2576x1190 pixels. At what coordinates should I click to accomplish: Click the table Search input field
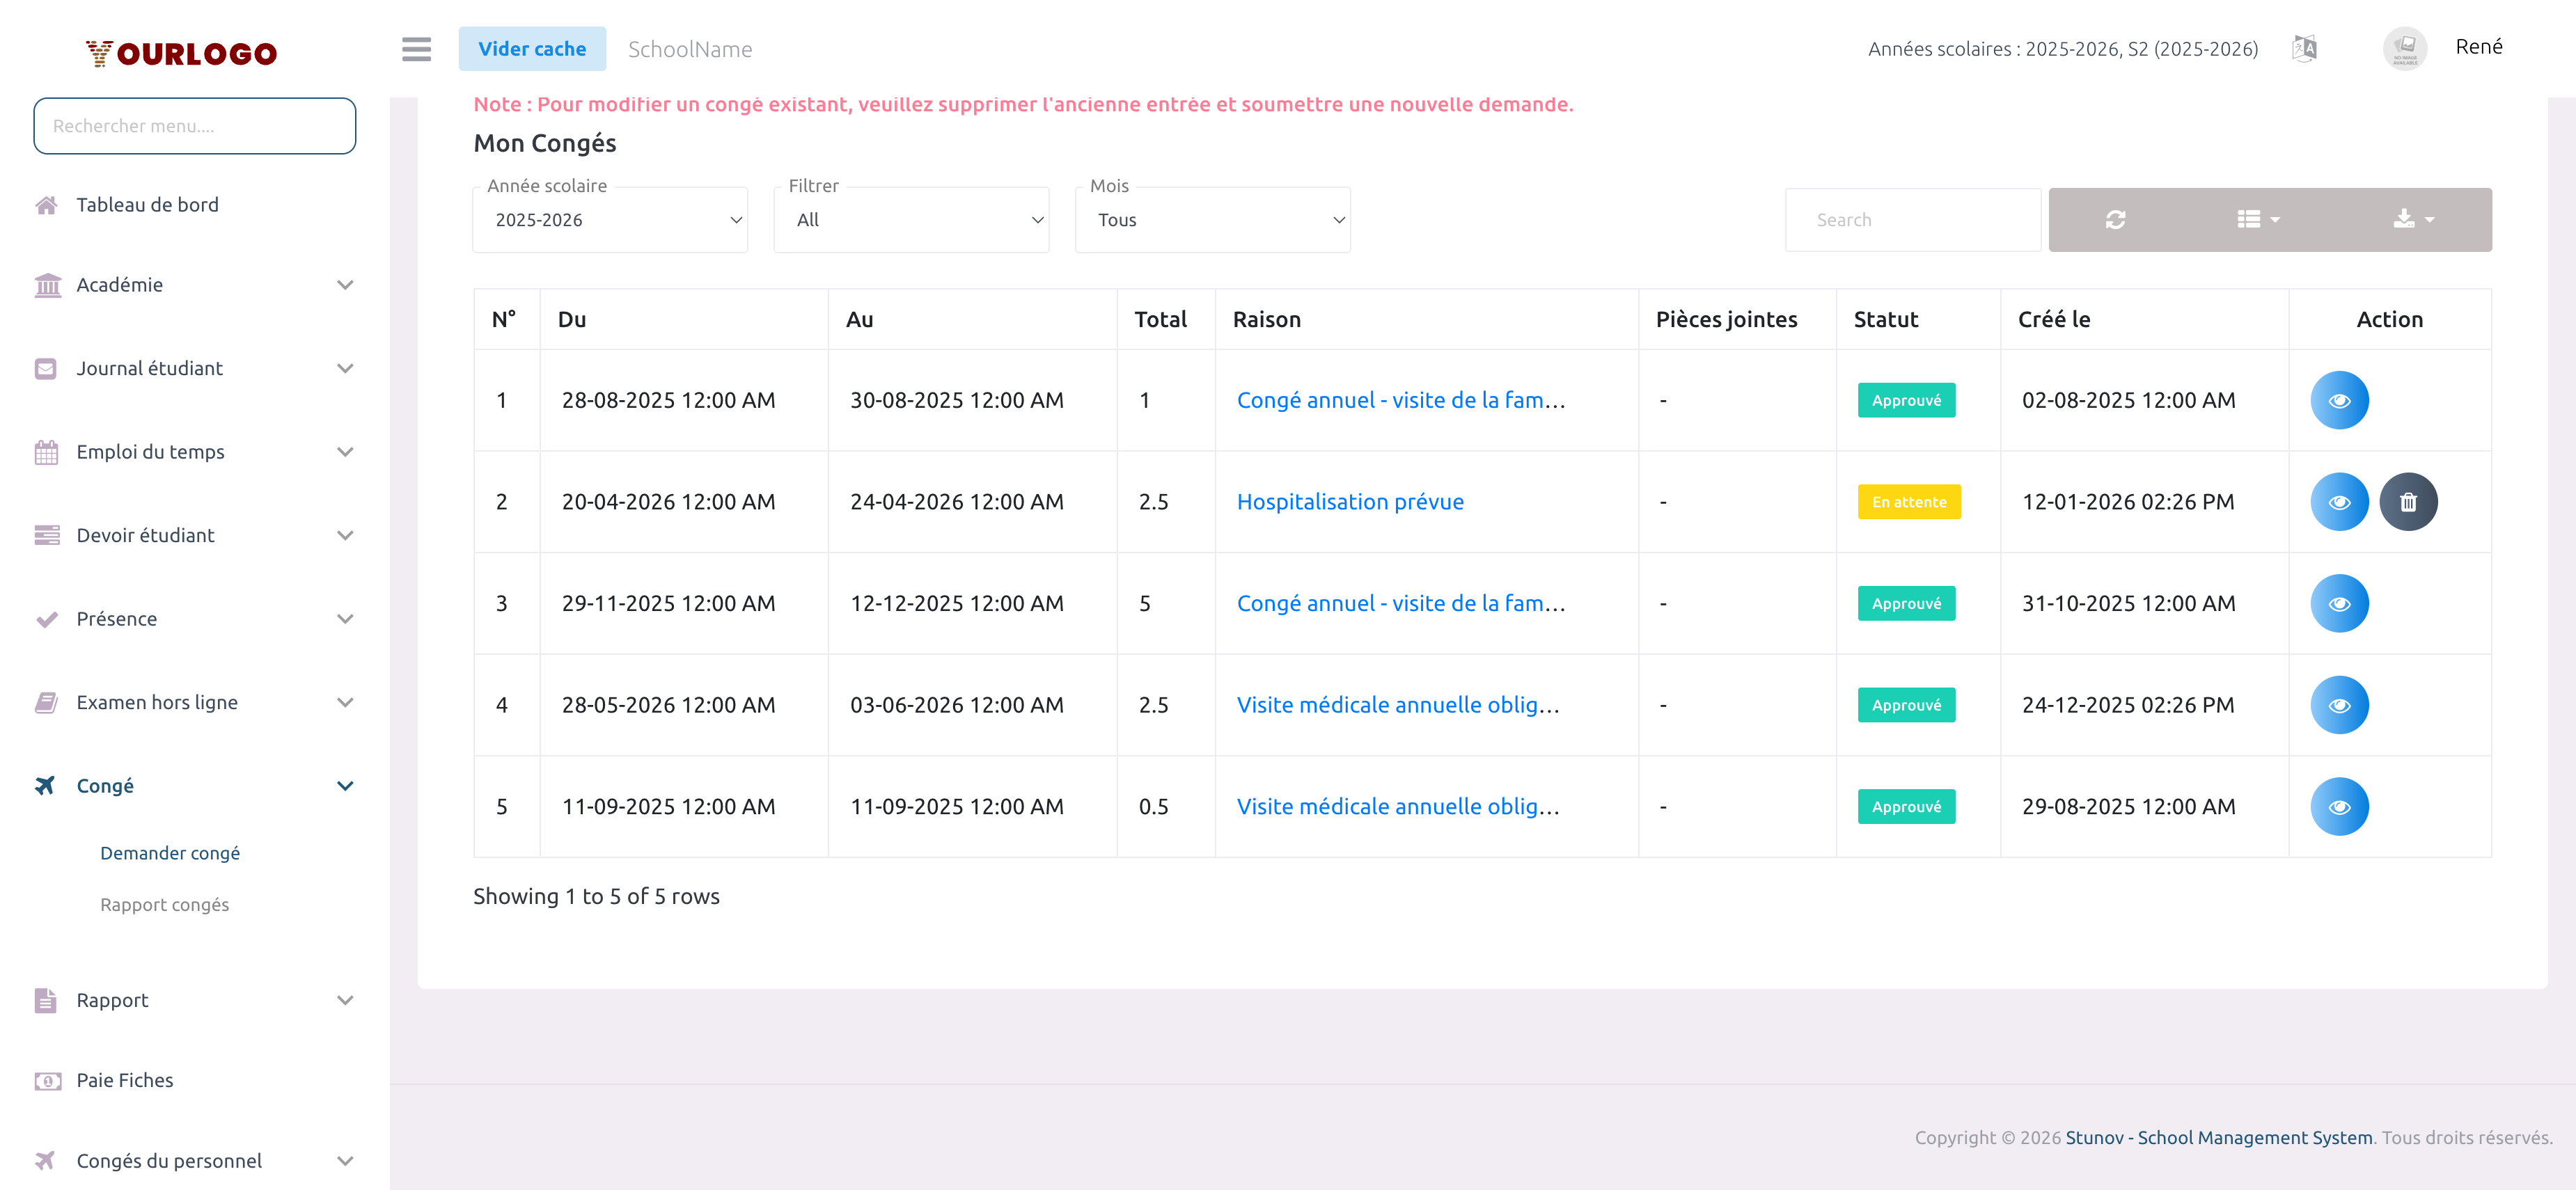pos(1912,220)
